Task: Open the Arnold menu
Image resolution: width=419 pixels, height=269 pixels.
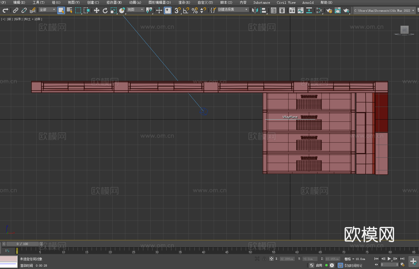Action: [308, 2]
